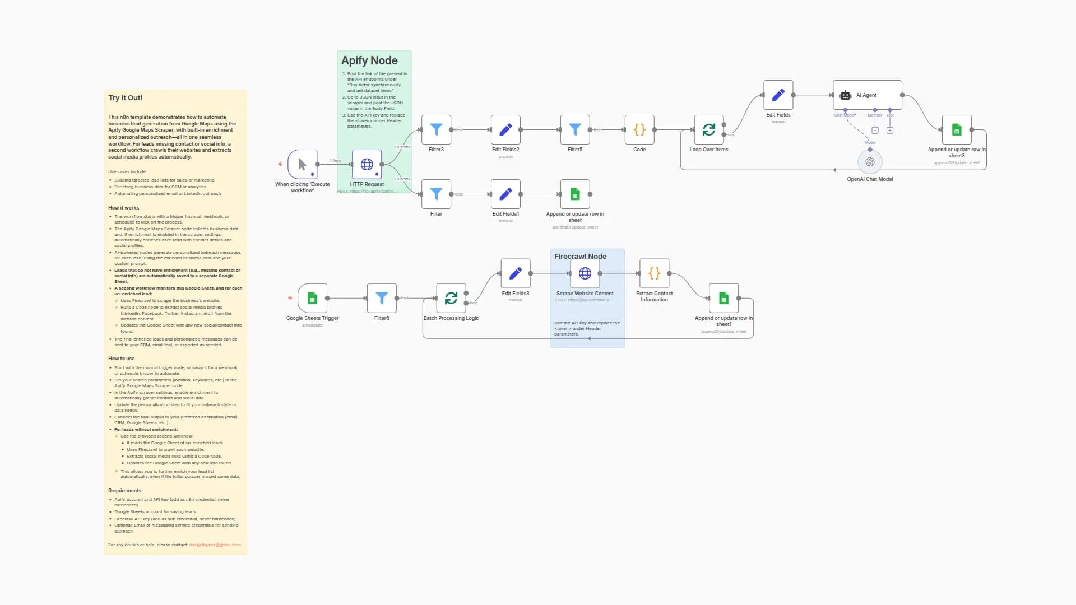
Task: Toggle data pinning on the manual trigger node
Action: 312,175
